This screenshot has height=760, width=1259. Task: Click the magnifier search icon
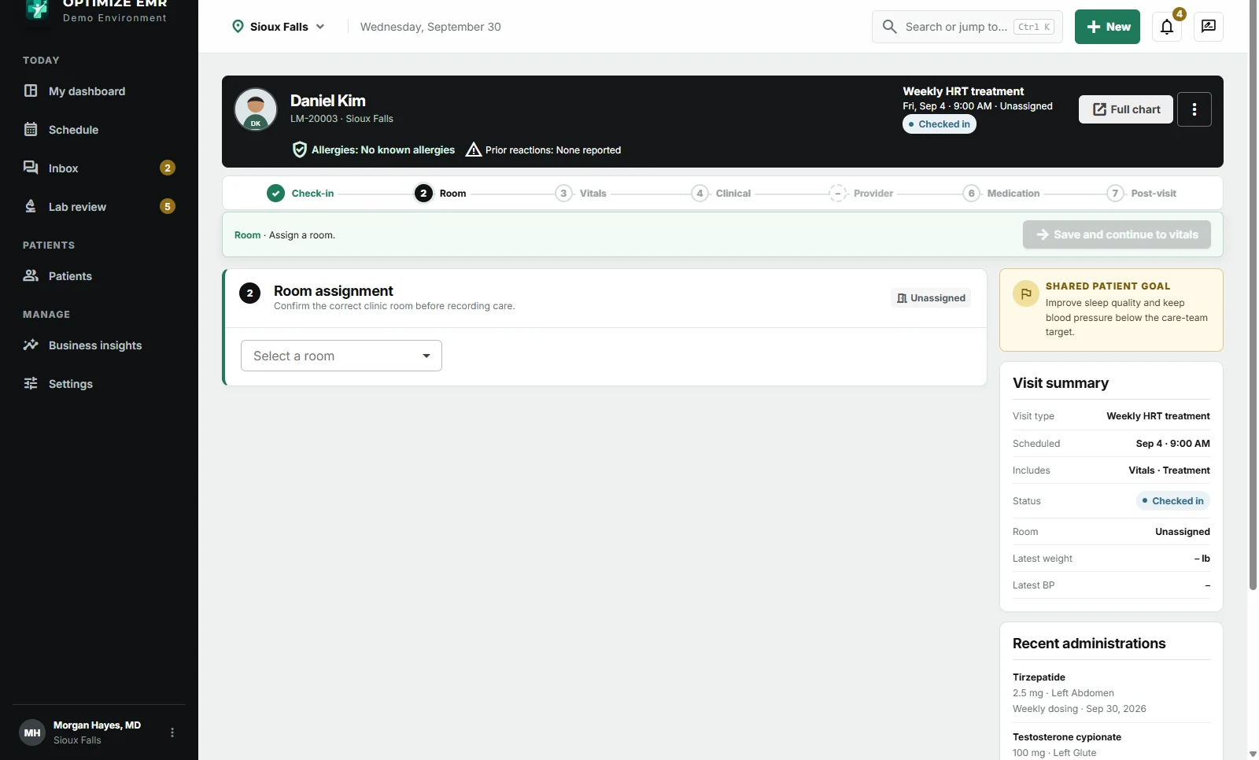tap(889, 27)
